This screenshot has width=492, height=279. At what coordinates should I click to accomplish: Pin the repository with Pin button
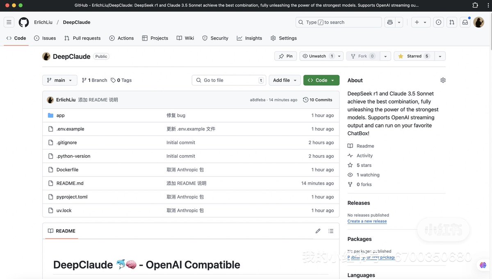click(285, 56)
